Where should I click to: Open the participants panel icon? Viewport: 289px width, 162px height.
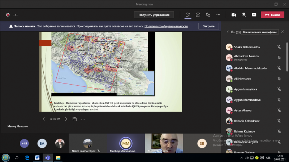click(188, 15)
